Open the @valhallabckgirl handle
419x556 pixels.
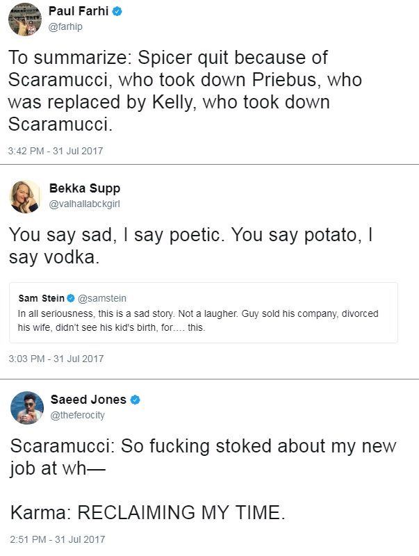pos(84,204)
